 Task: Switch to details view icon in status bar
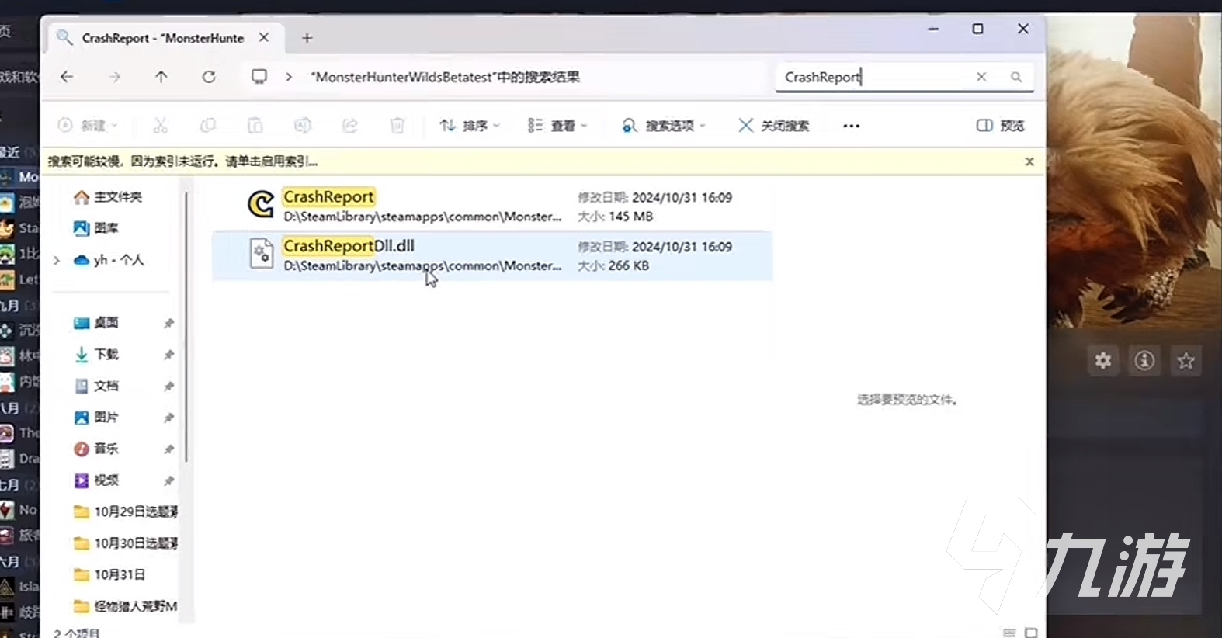1009,633
